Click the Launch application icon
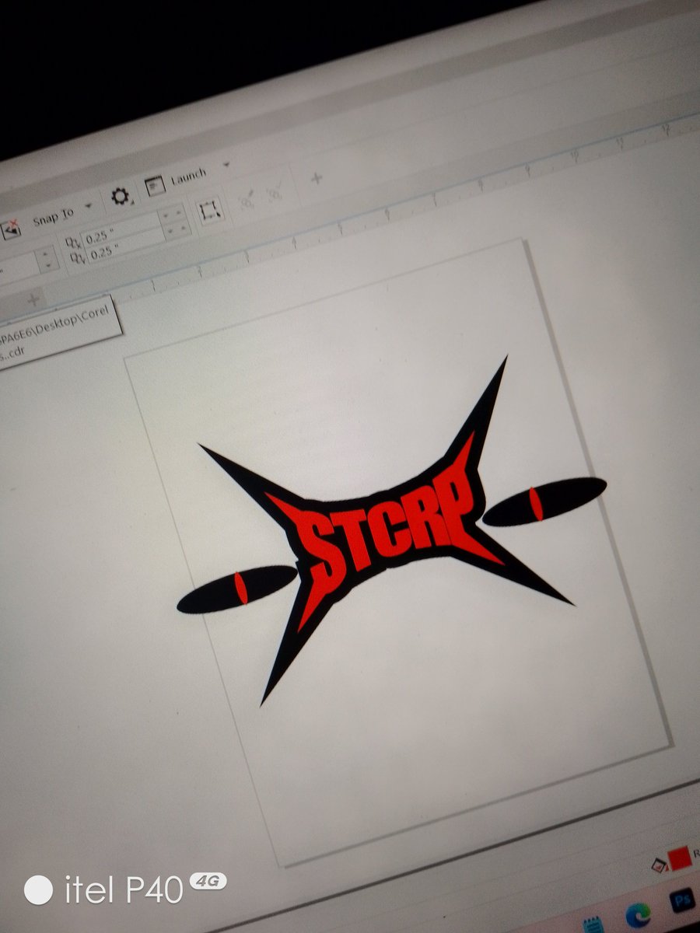Image resolution: width=700 pixels, height=933 pixels. tap(154, 185)
